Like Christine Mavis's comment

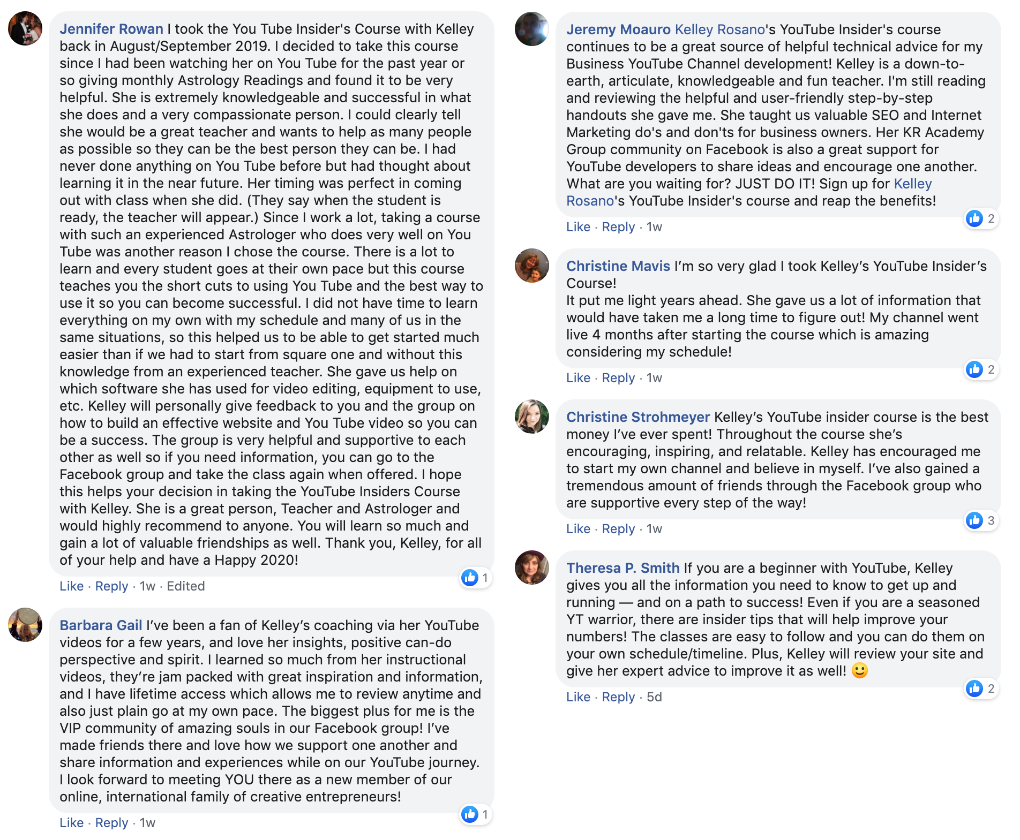click(578, 378)
